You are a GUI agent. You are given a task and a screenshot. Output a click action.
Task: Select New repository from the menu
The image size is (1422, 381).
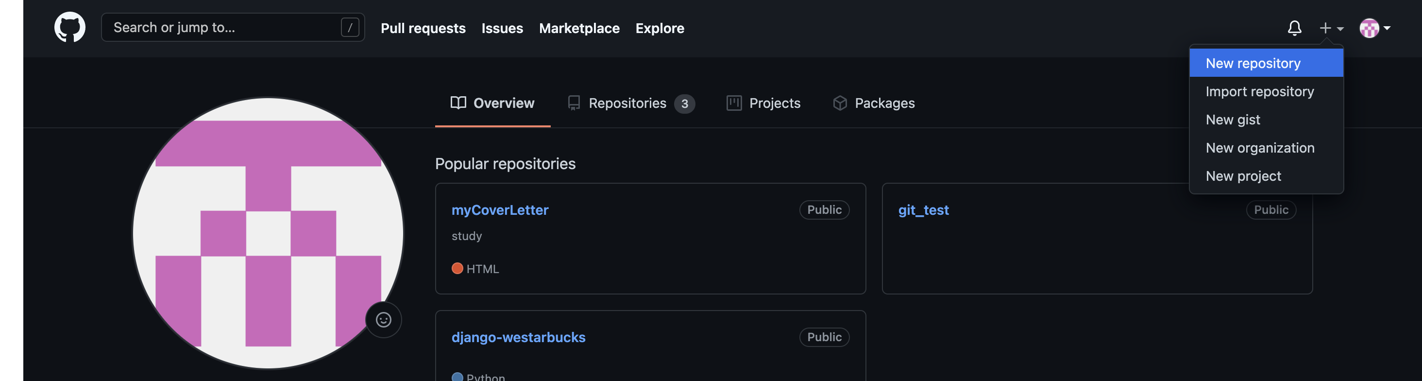coord(1253,63)
